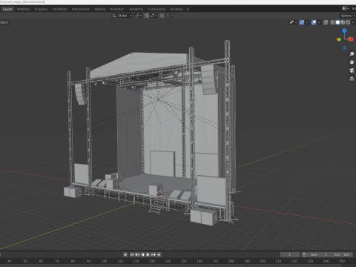Open the Modeling workspace tab
The width and height of the screenshot is (356, 267).
[x=23, y=9]
